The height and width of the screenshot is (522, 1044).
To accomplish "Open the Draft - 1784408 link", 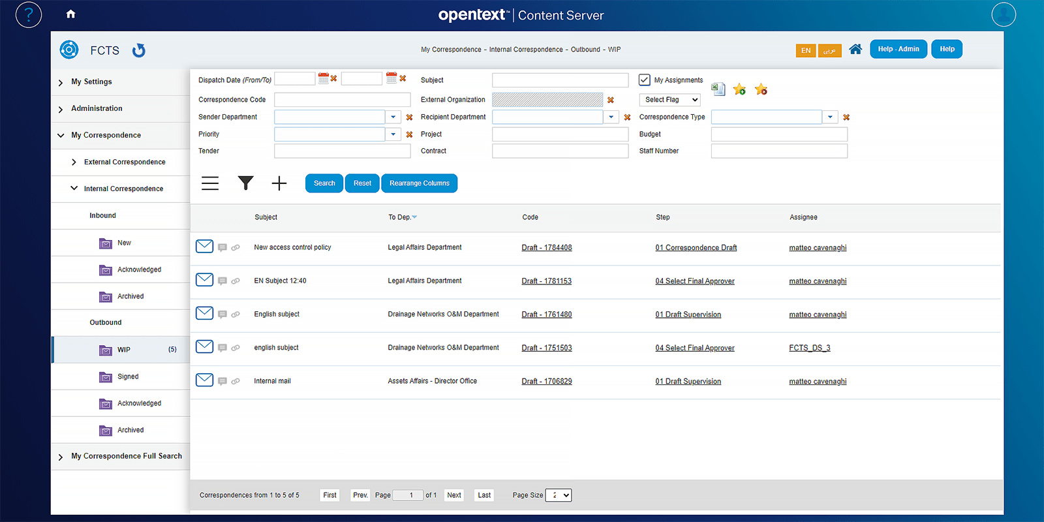I will tap(547, 247).
